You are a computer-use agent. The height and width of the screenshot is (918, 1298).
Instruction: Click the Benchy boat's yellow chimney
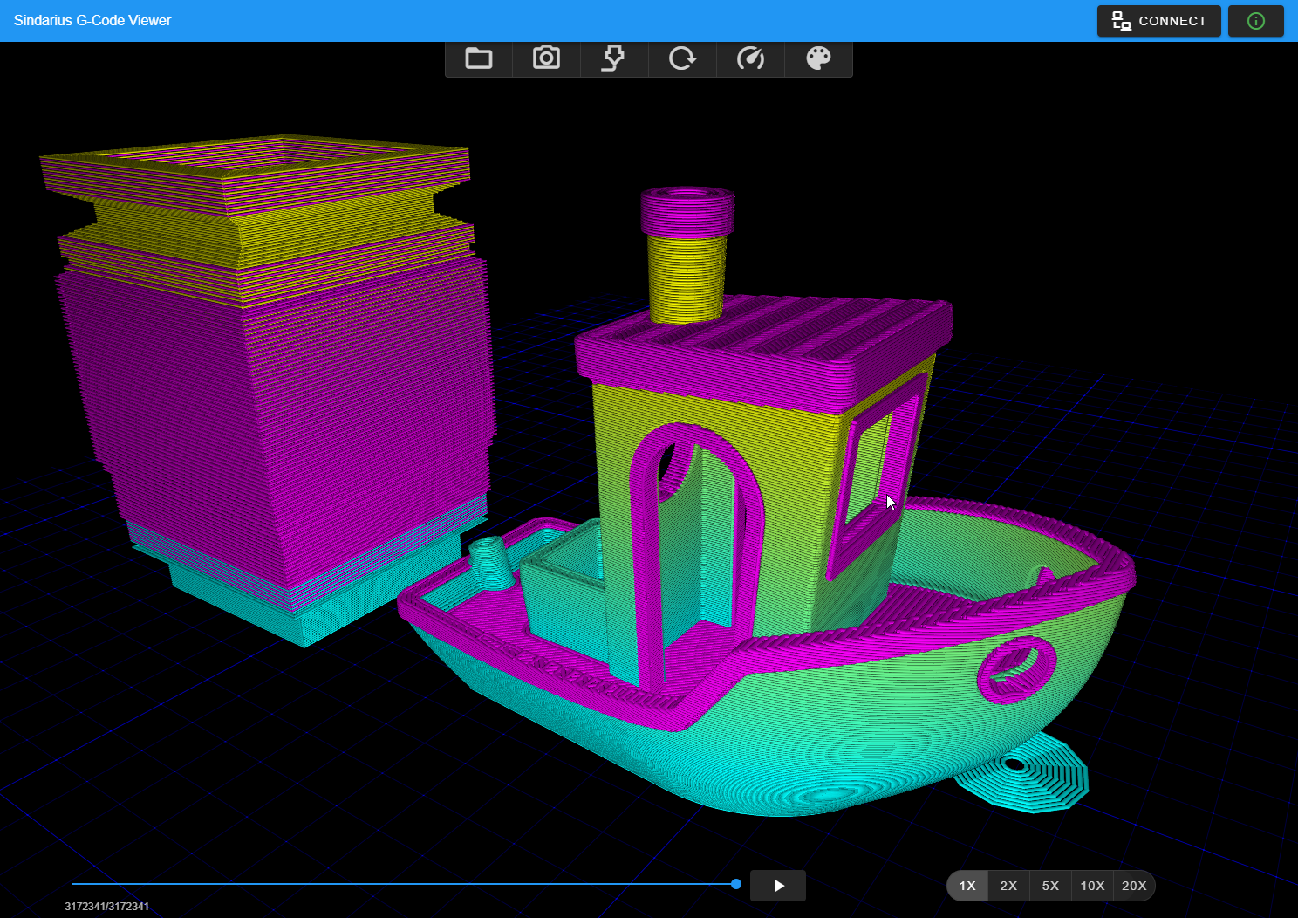[687, 275]
